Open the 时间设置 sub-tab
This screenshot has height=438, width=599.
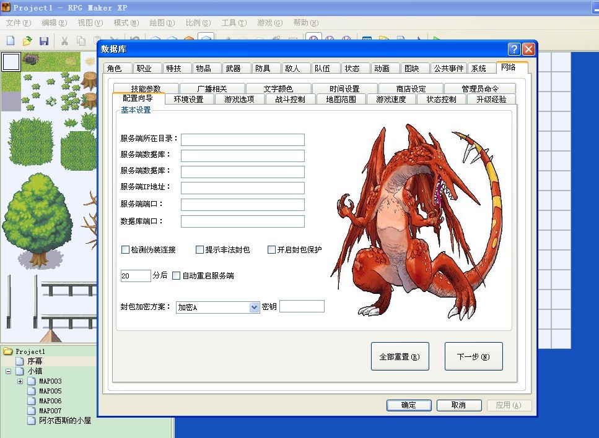click(344, 88)
